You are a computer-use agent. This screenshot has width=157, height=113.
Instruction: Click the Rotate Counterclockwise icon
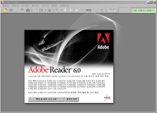[x=115, y=10]
